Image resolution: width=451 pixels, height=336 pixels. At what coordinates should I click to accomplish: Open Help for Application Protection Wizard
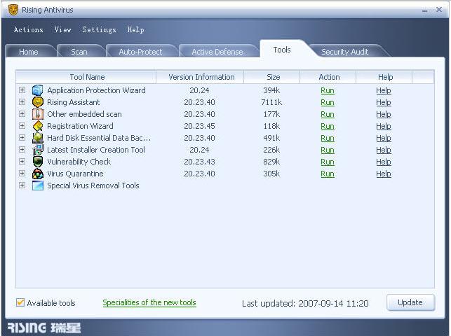coord(384,90)
